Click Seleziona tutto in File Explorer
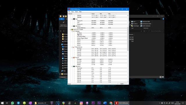Image resolution: width=186 pixels, height=105 pixels. pyautogui.click(x=145, y=22)
